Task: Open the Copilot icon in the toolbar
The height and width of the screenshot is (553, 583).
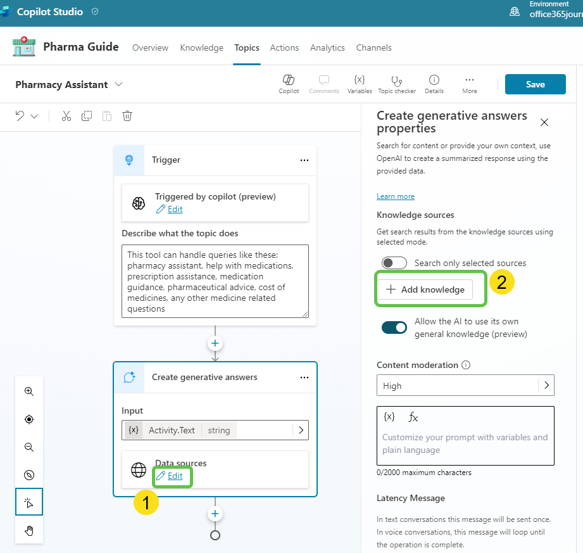Action: click(289, 83)
